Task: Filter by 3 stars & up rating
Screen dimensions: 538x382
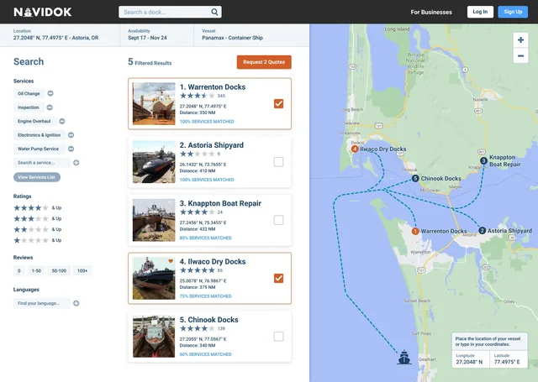Action: tap(37, 218)
